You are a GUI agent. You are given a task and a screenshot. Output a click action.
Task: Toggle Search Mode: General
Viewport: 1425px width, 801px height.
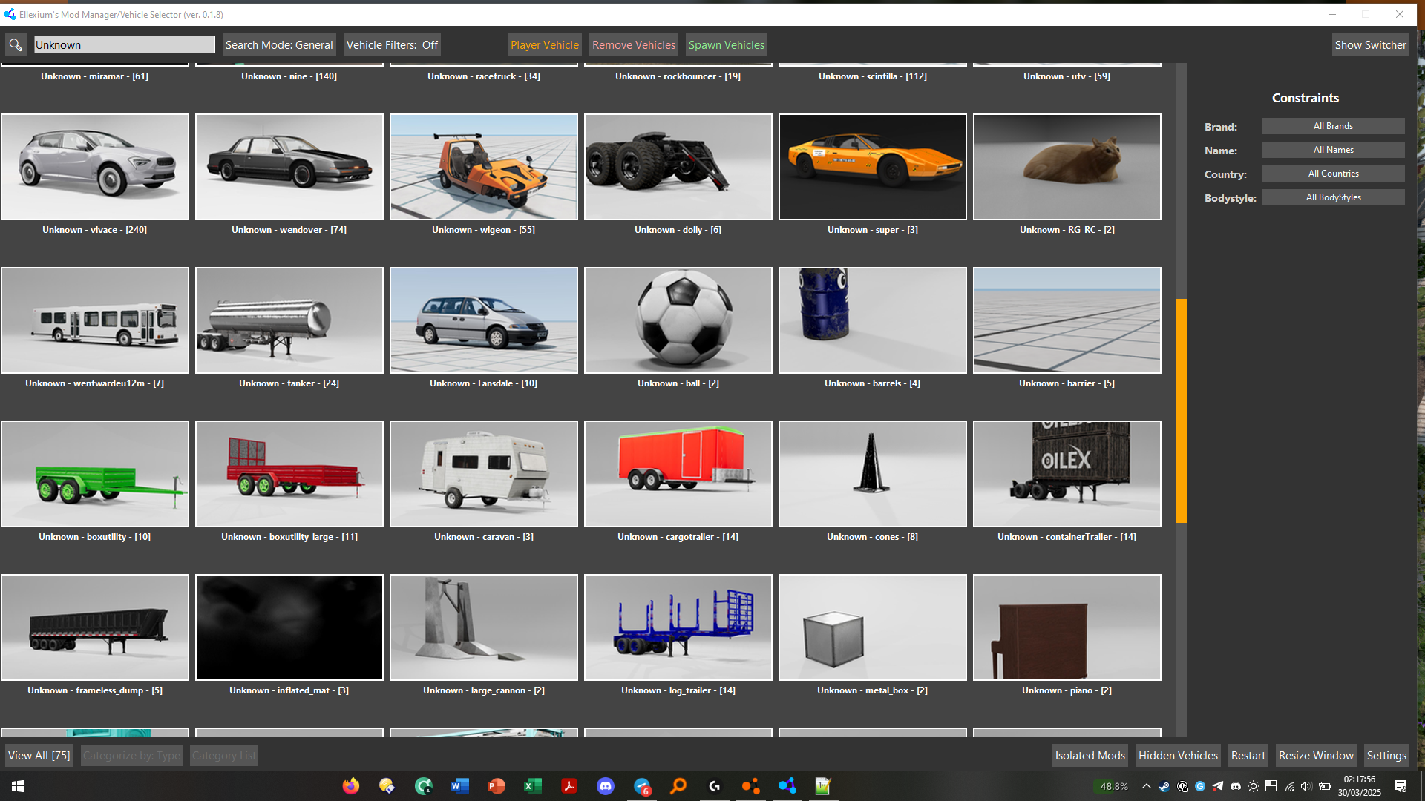[x=279, y=45]
